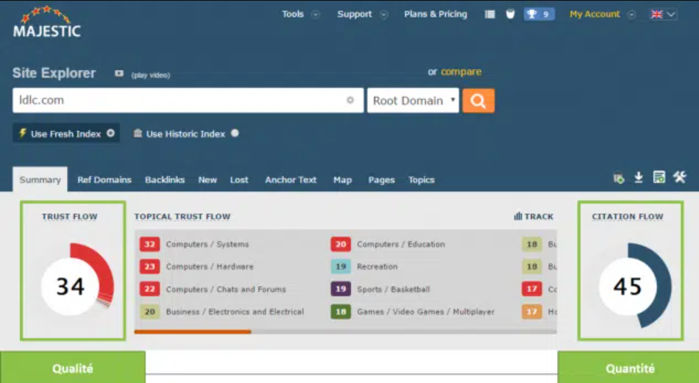Click the Business / Electronics and Electrical text
The width and height of the screenshot is (699, 383).
[x=235, y=312]
